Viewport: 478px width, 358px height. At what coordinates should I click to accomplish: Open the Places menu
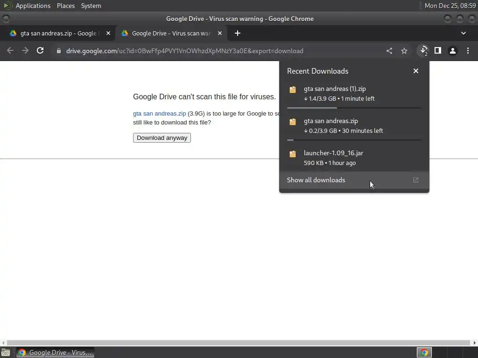(65, 6)
